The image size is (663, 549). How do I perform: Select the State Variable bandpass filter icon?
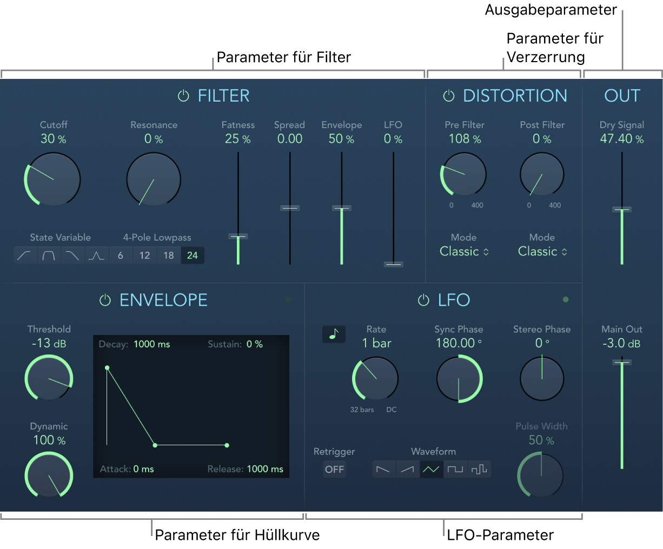point(49,256)
